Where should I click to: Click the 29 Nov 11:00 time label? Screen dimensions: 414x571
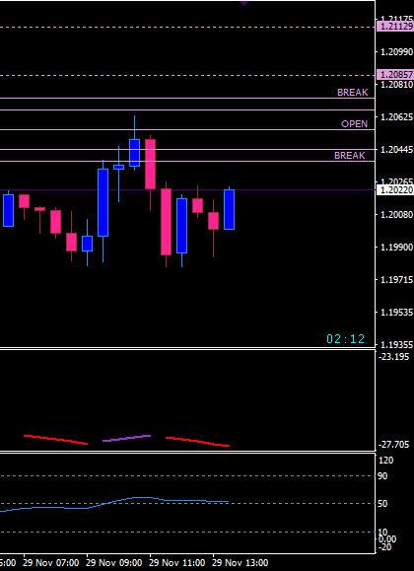(x=177, y=563)
